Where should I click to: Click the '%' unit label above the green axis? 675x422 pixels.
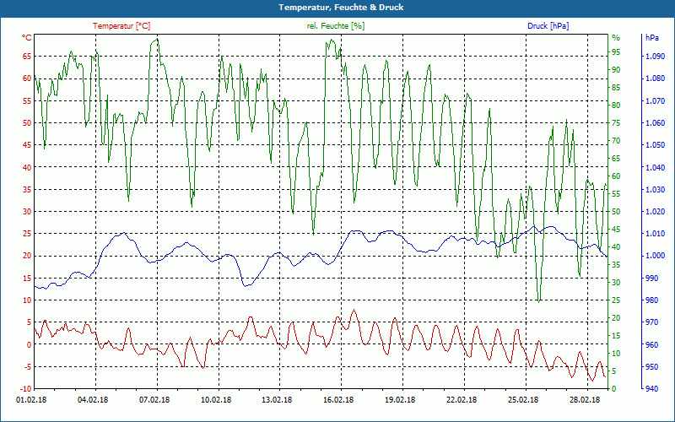[616, 38]
